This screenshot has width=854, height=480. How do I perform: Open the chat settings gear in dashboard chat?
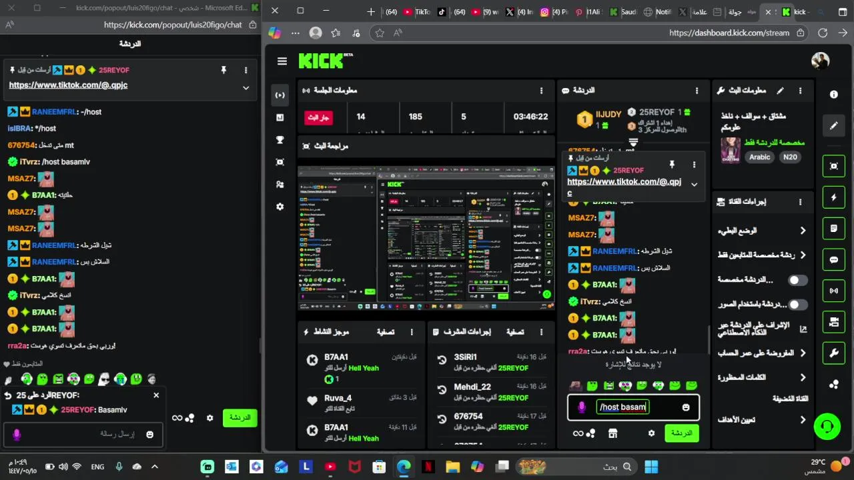(651, 433)
